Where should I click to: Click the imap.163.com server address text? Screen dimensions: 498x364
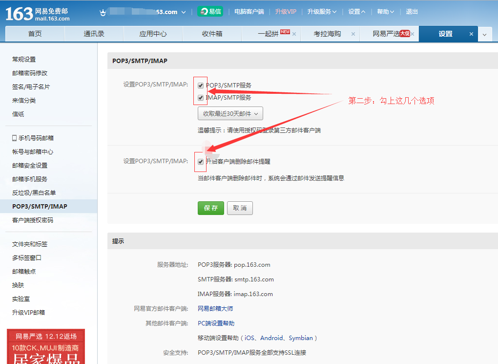pyautogui.click(x=253, y=294)
